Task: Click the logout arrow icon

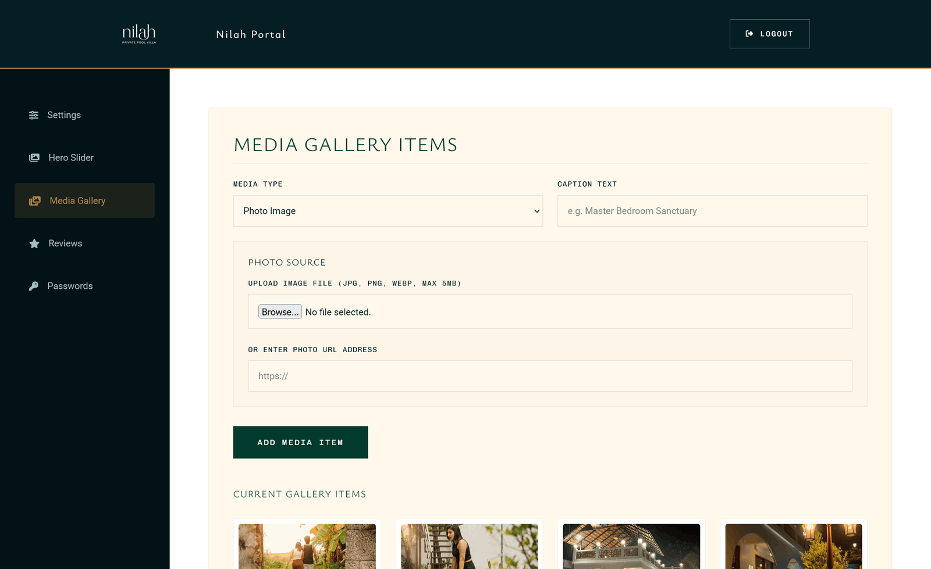Action: [749, 34]
